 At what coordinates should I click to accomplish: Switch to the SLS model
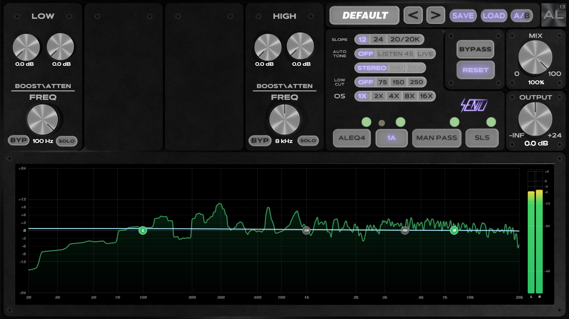click(x=482, y=138)
